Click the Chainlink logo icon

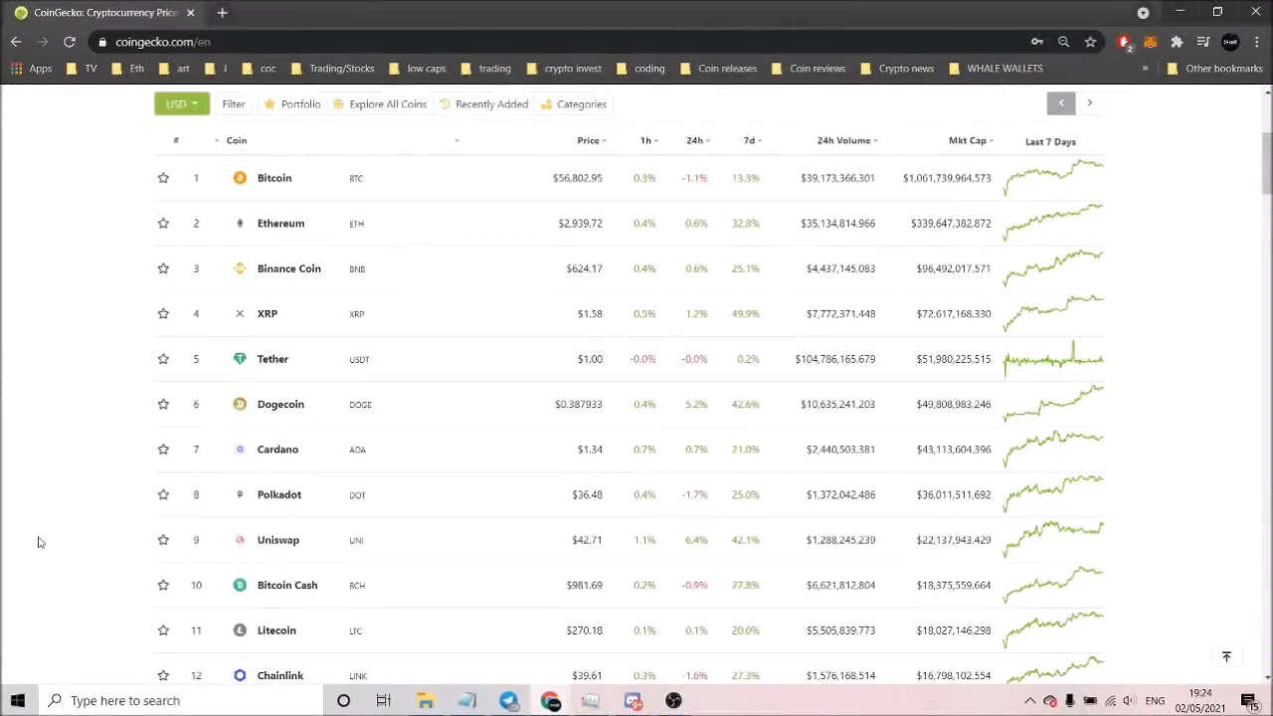(240, 675)
